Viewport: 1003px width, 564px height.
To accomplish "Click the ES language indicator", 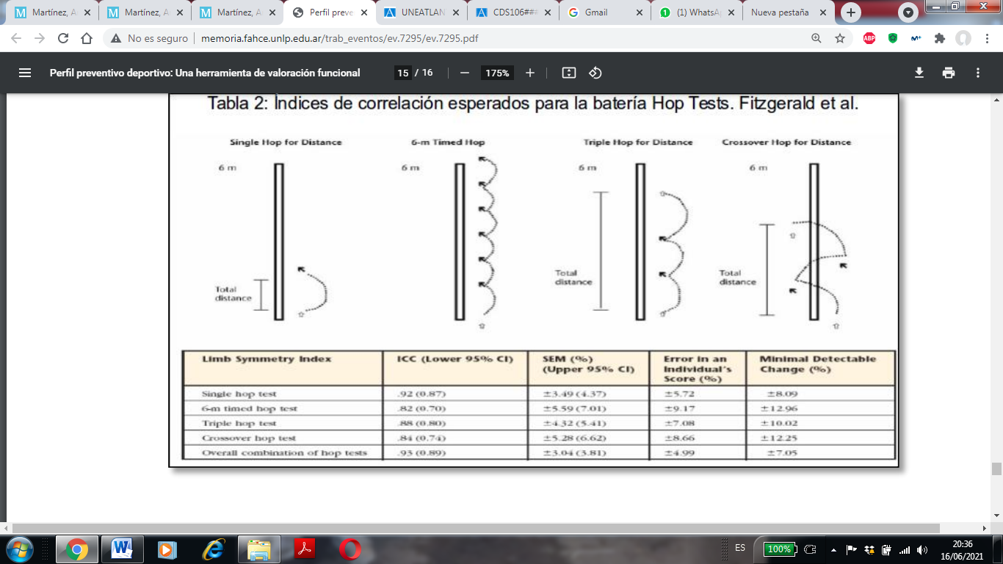I will [x=740, y=548].
